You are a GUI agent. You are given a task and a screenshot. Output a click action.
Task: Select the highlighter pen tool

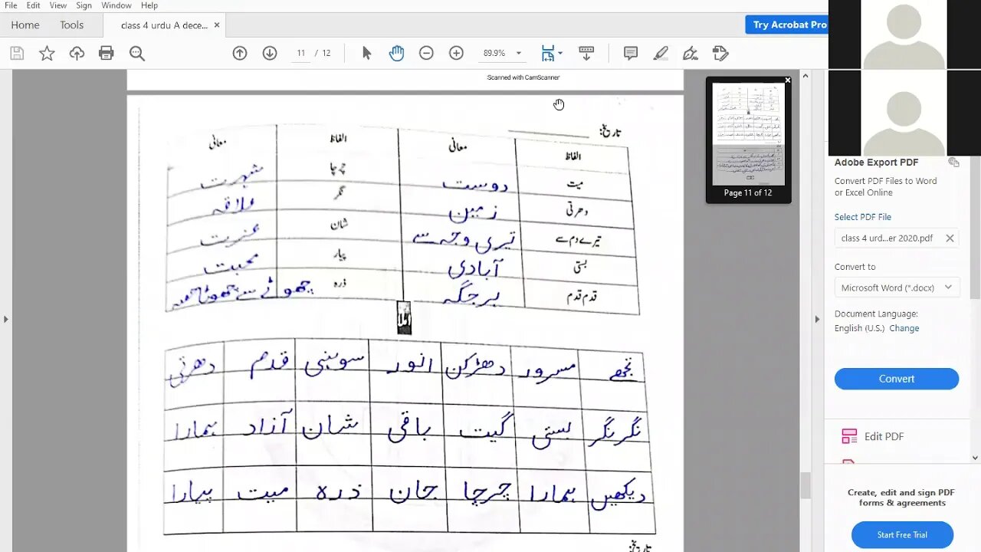pos(661,53)
